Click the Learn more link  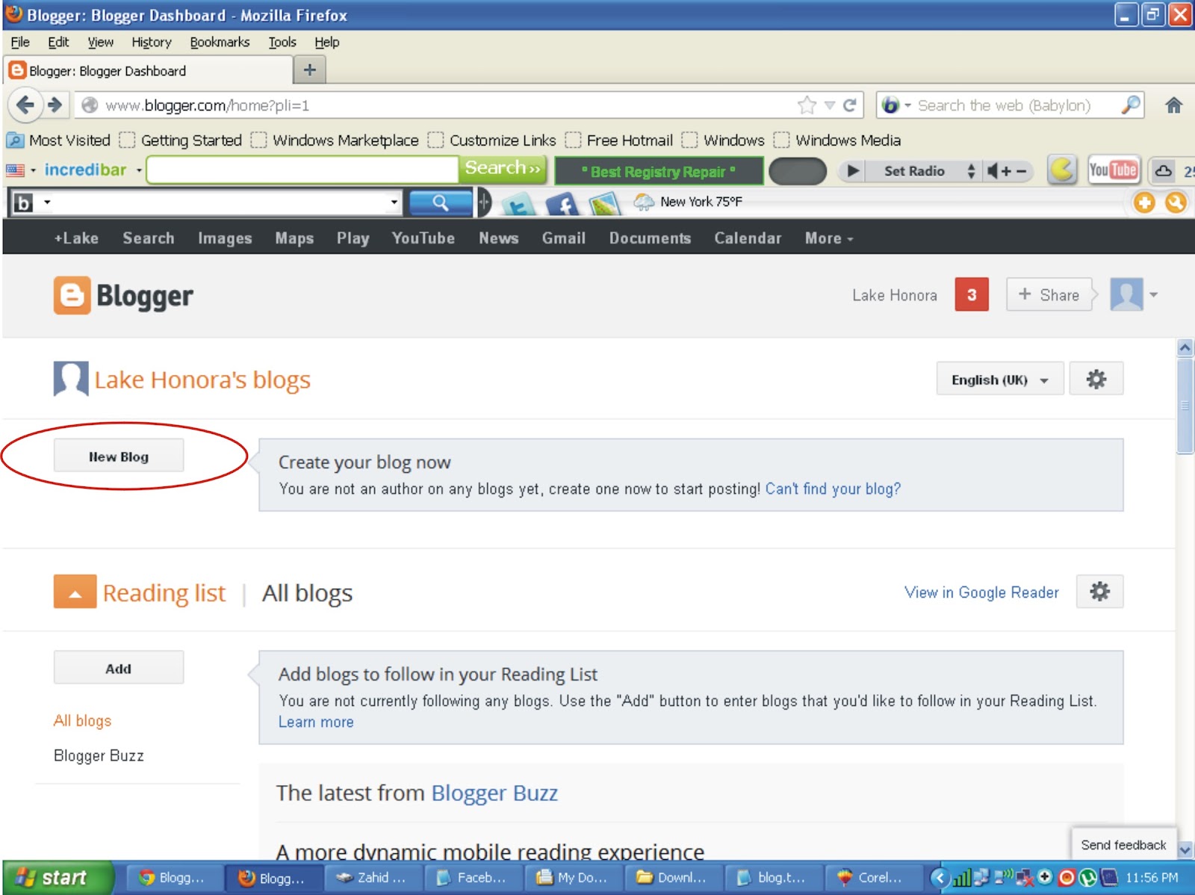[316, 722]
